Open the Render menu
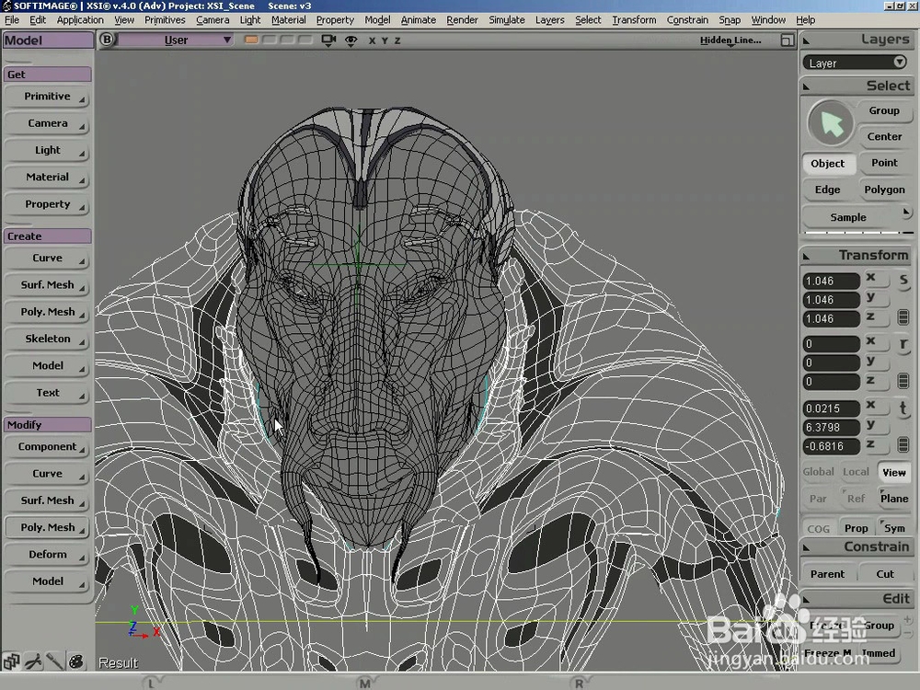Viewport: 920px width, 690px height. (x=462, y=19)
